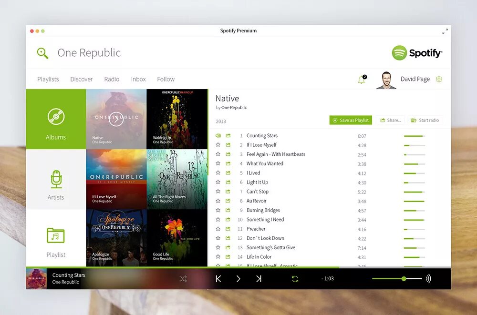Select the Albums sidebar category
The height and width of the screenshot is (315, 477).
click(x=56, y=119)
